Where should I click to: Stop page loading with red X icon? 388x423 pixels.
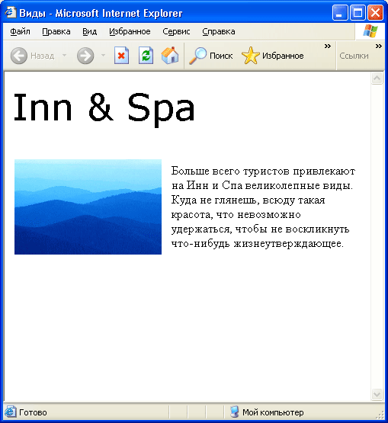pos(121,56)
